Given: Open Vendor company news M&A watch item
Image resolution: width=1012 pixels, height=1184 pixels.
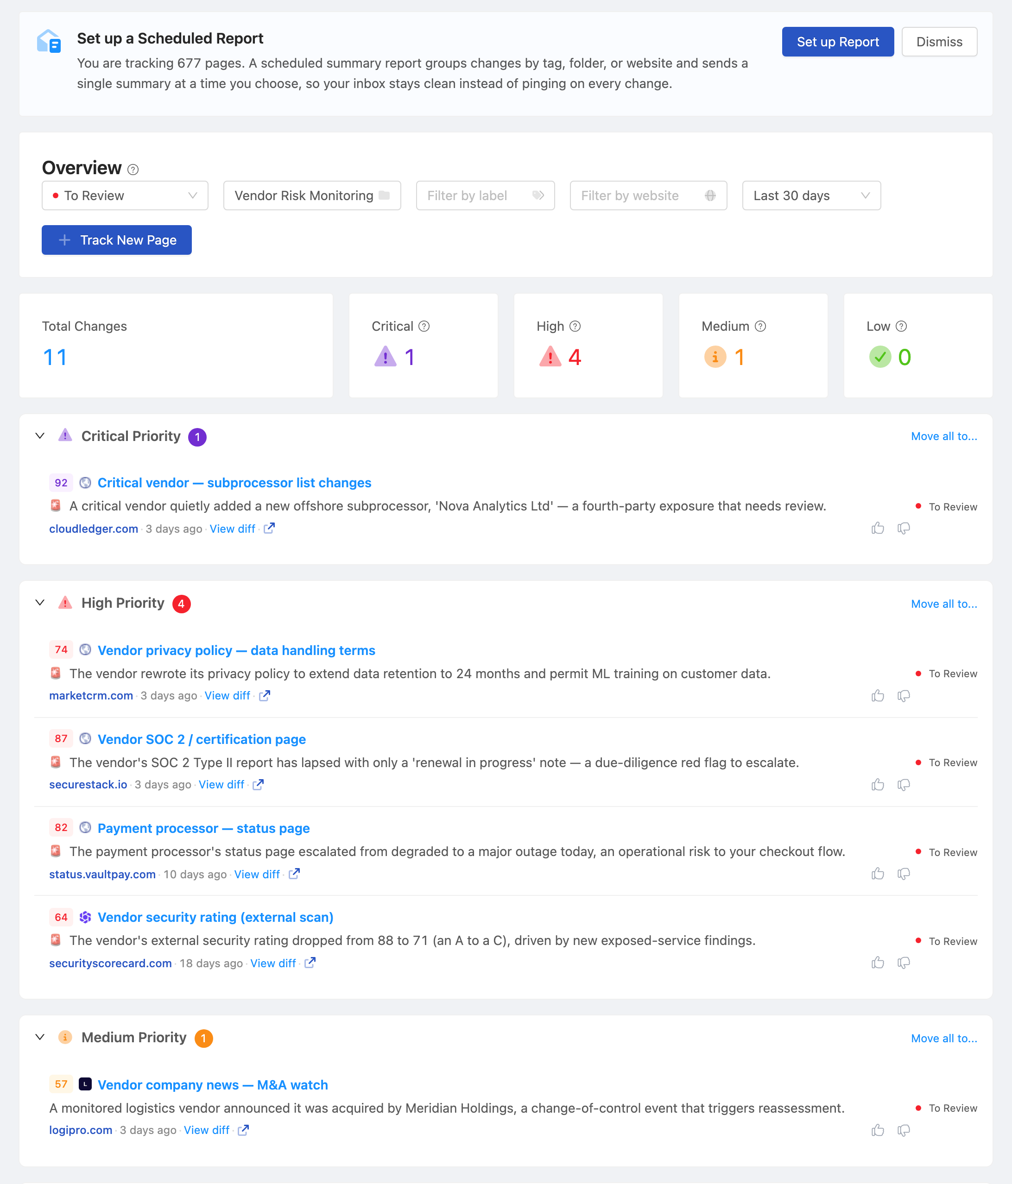Looking at the screenshot, I should [213, 1085].
